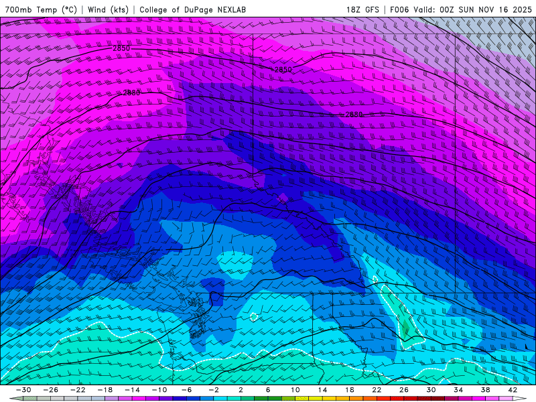Pick the -6 color bar label
Viewport: 536px width, 402px height.
click(186, 390)
